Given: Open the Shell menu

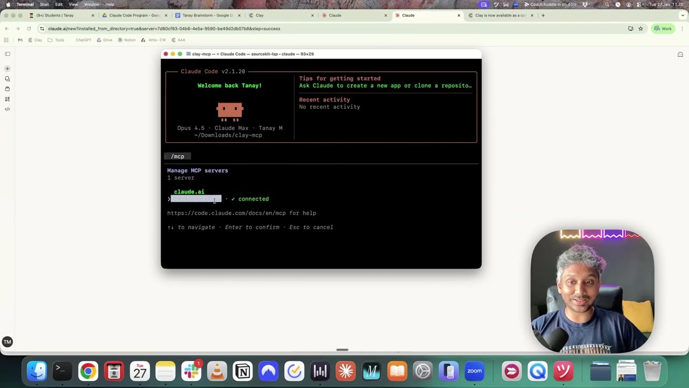Looking at the screenshot, I should (44, 4).
